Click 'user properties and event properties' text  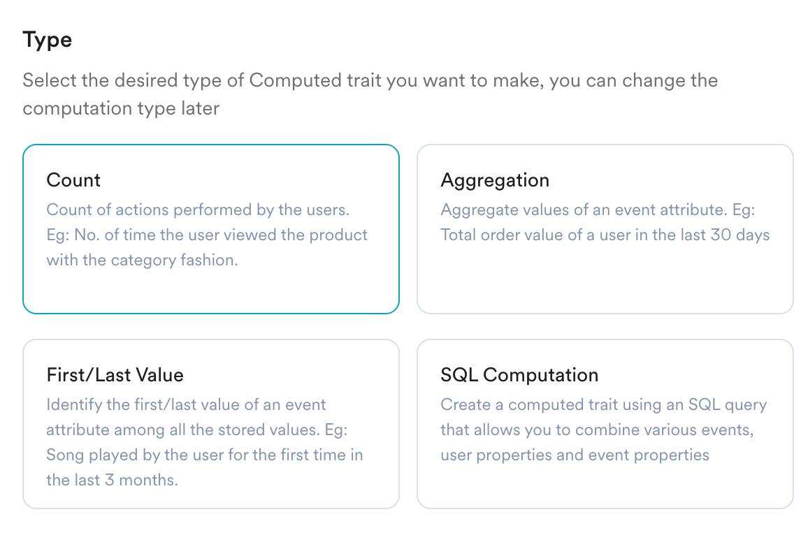click(x=575, y=455)
